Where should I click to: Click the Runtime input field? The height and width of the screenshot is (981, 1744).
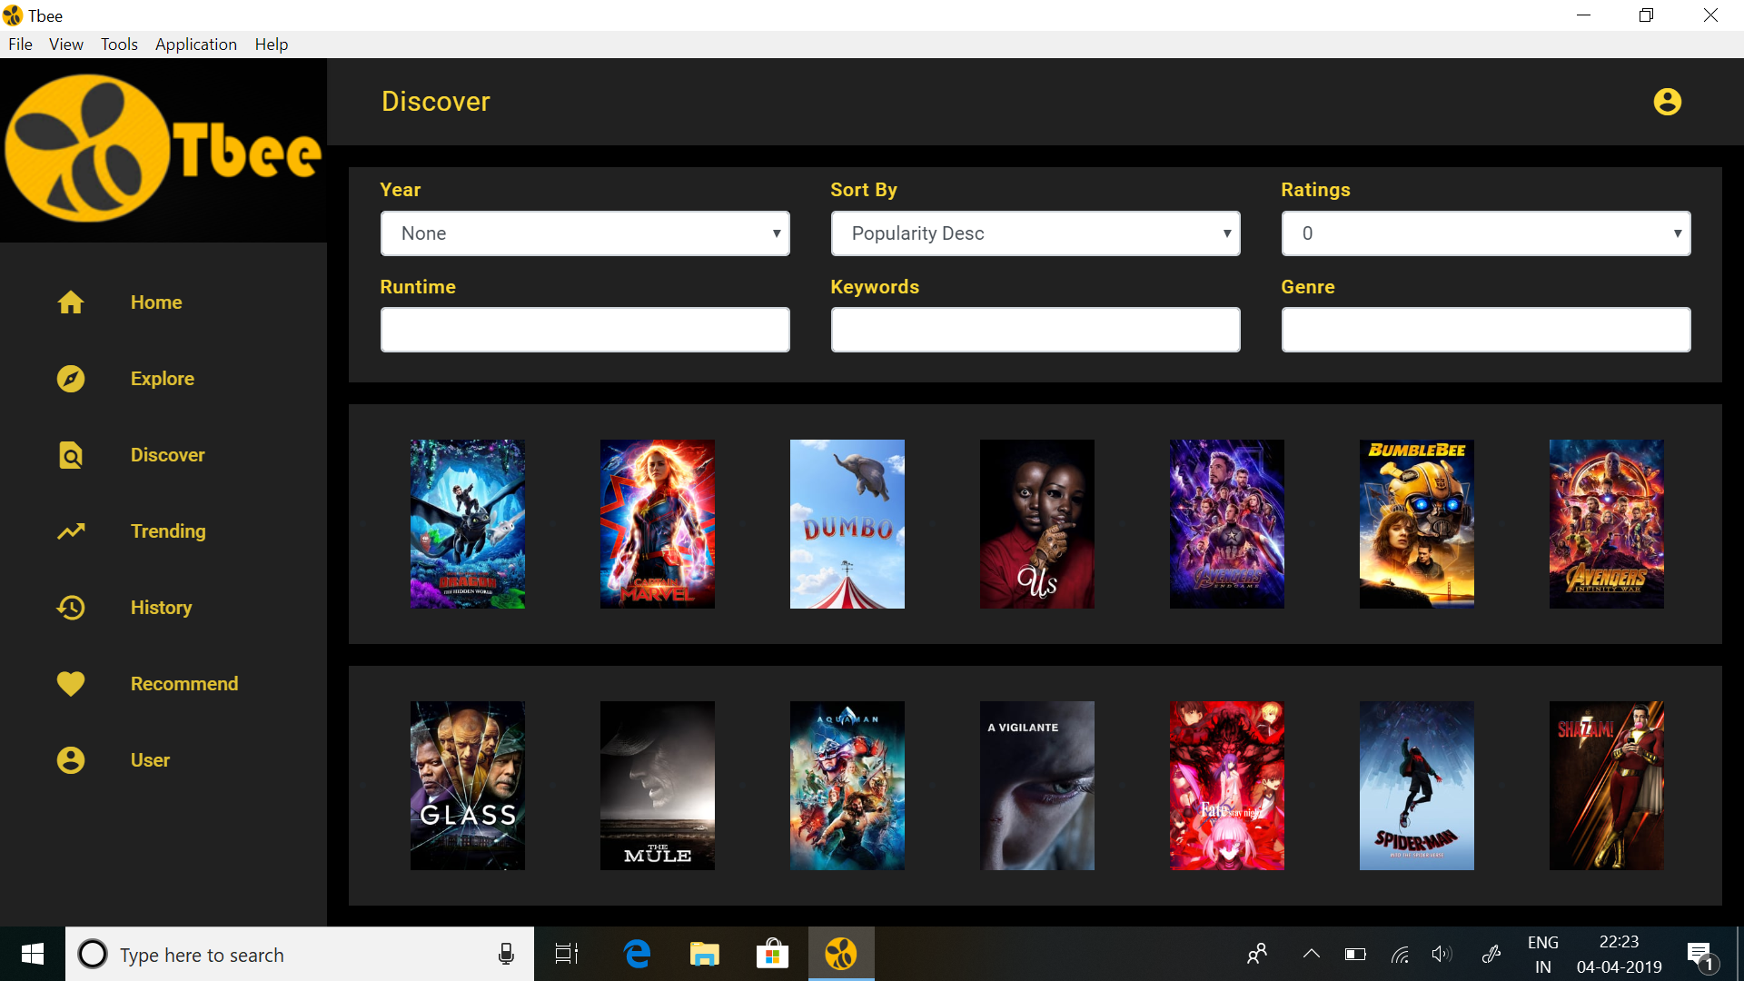[x=585, y=330]
